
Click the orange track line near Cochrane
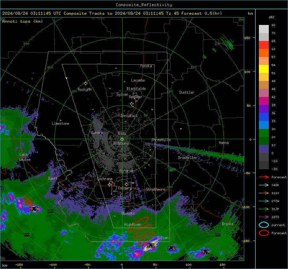111,188
